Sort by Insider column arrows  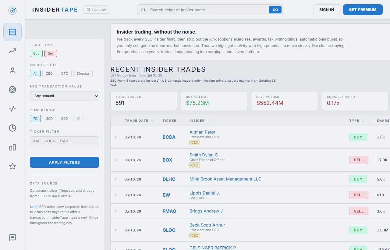point(208,121)
